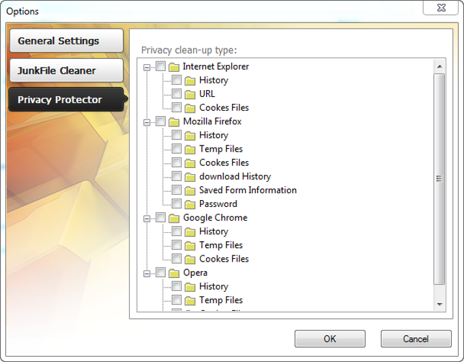The image size is (464, 362).
Task: Click the Internet Explorer folder icon
Action: coord(174,67)
